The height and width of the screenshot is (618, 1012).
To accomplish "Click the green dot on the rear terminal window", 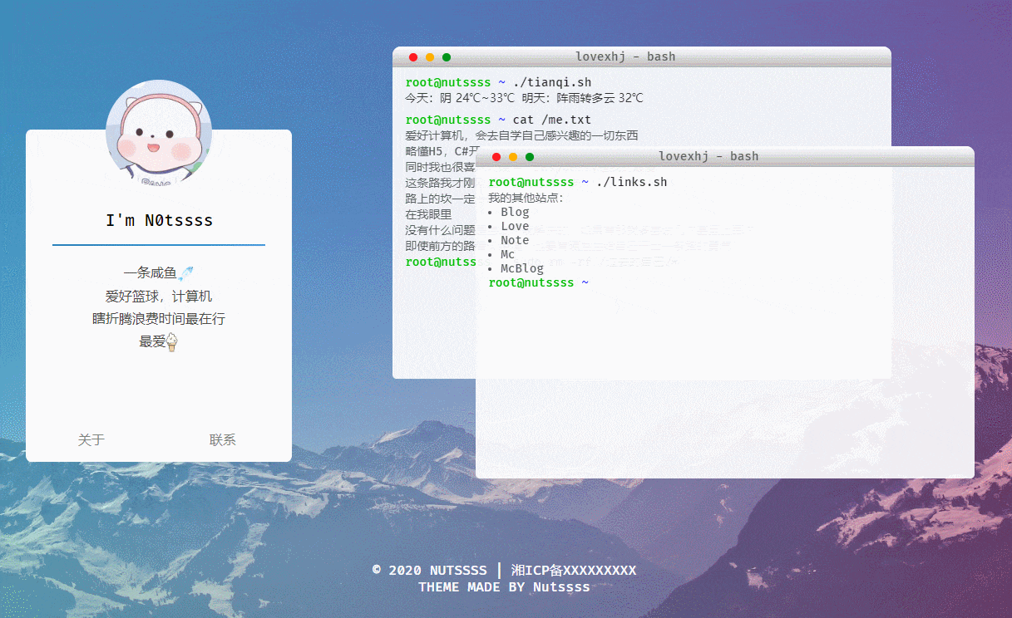I will [447, 56].
